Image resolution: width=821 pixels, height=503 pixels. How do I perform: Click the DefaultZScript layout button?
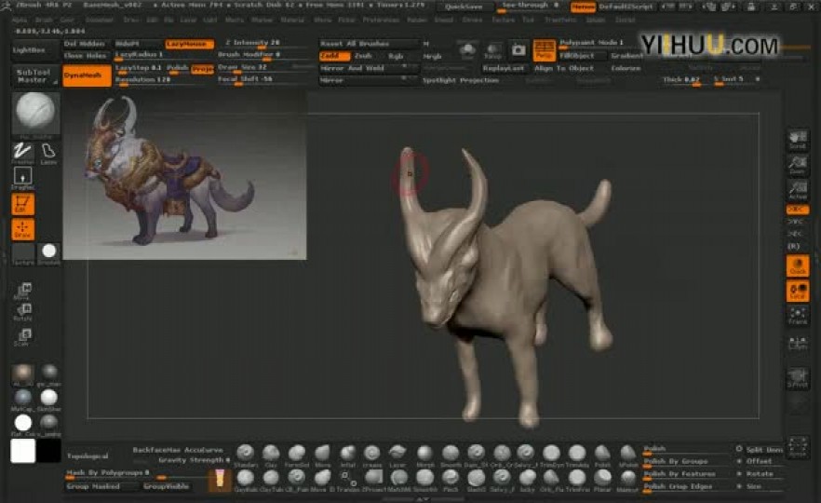pyautogui.click(x=626, y=7)
